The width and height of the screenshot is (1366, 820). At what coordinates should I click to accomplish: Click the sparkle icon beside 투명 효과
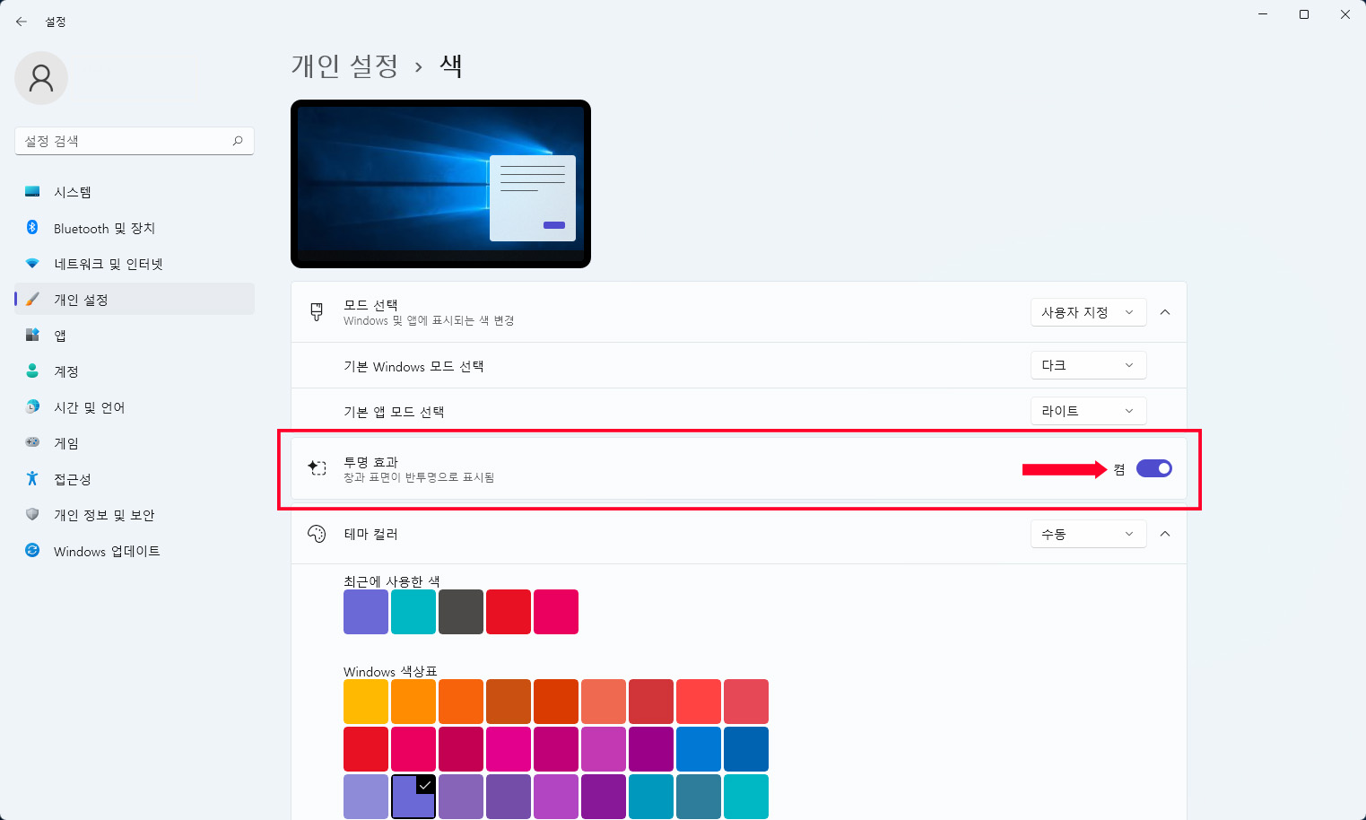click(x=317, y=467)
